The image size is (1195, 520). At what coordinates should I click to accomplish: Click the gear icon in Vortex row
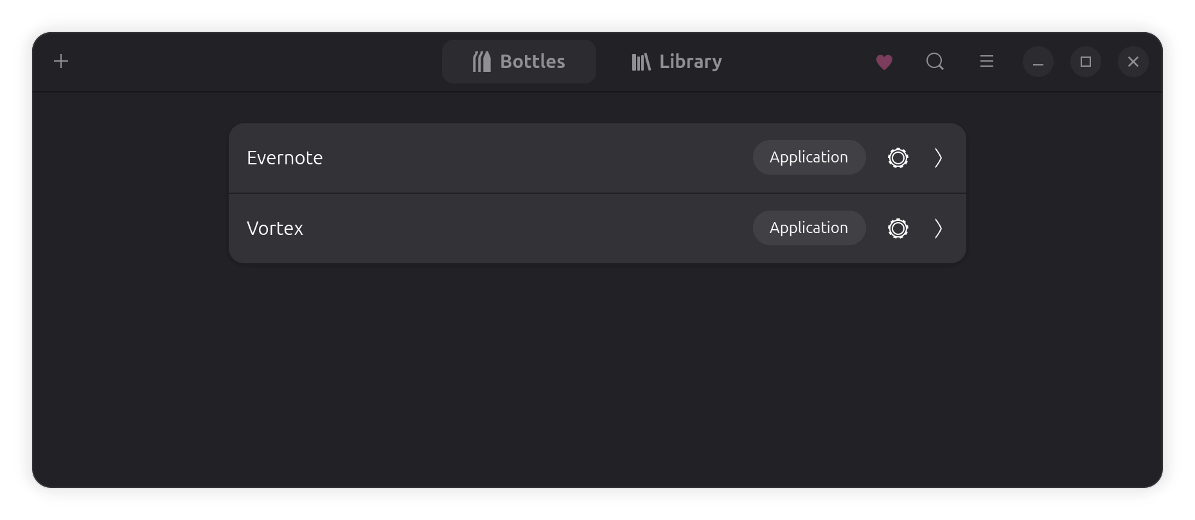[898, 229]
